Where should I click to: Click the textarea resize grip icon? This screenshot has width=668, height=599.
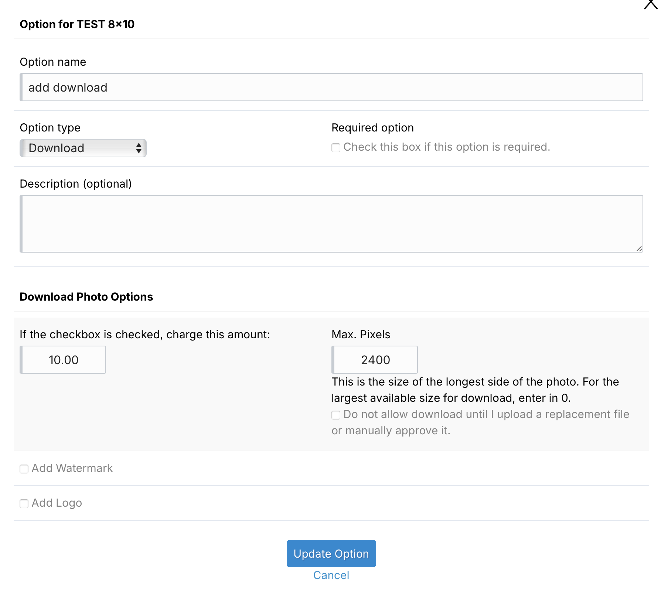click(x=639, y=249)
